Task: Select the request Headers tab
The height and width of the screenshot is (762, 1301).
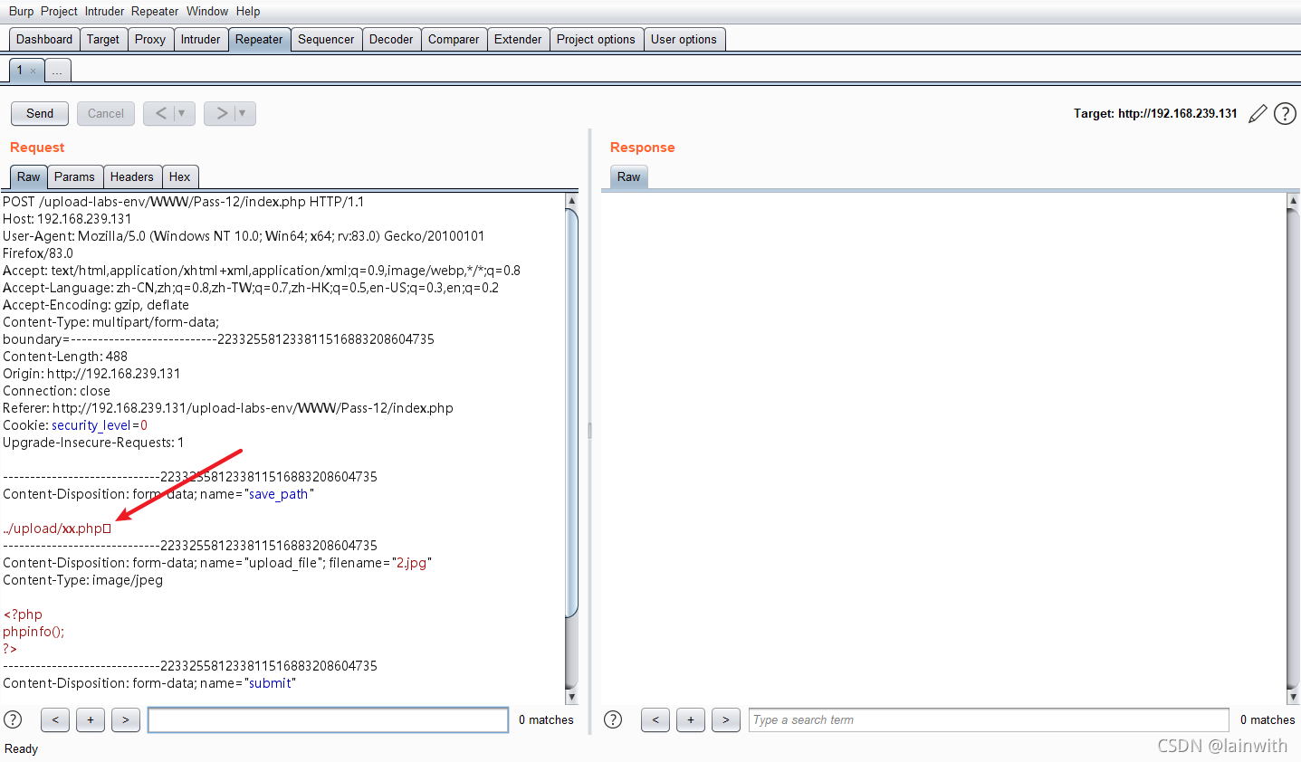Action: (x=132, y=176)
